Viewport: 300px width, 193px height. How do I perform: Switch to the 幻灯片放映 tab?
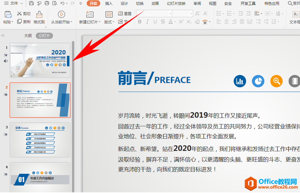(176, 3)
